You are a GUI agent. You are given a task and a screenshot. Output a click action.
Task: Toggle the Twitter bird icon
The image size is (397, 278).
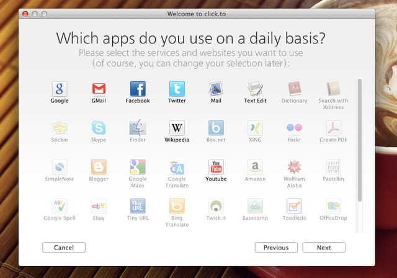[177, 89]
